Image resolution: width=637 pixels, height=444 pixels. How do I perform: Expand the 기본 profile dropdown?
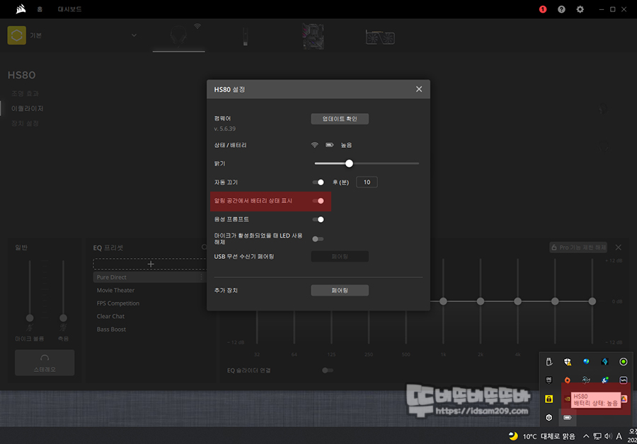134,35
